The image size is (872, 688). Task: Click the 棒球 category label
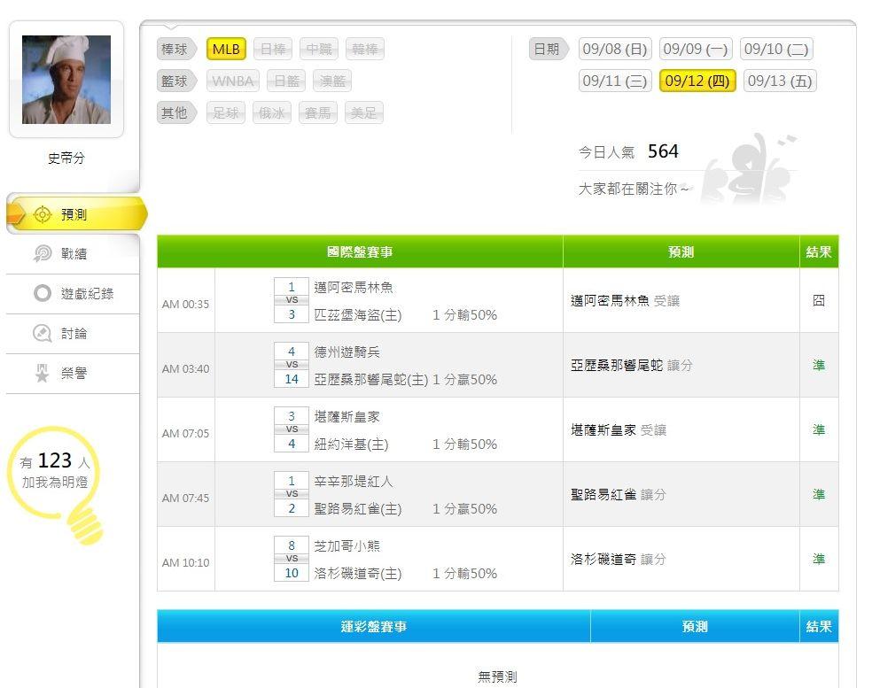(175, 49)
